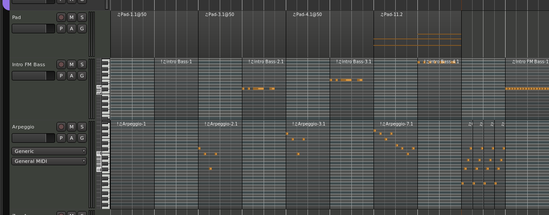Arm record on the Pad track
The width and height of the screenshot is (549, 215).
(x=61, y=17)
